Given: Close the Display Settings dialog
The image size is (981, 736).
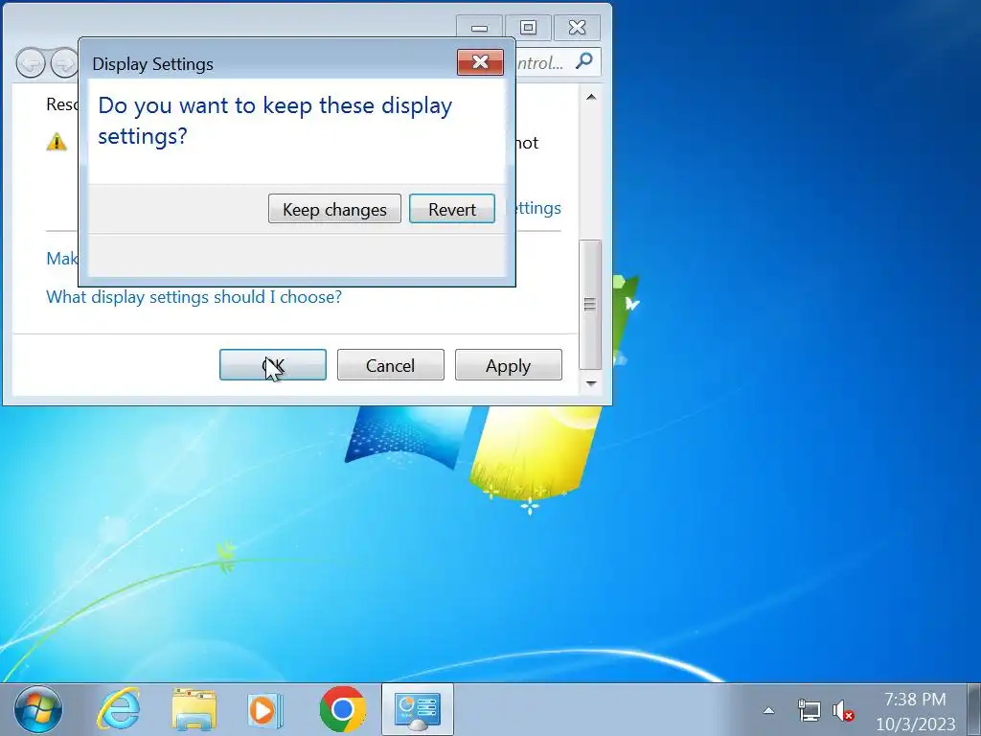Looking at the screenshot, I should (x=480, y=62).
